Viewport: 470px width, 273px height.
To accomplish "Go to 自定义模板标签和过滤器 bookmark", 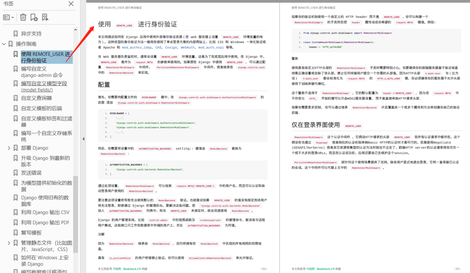I will pyautogui.click(x=47, y=122).
